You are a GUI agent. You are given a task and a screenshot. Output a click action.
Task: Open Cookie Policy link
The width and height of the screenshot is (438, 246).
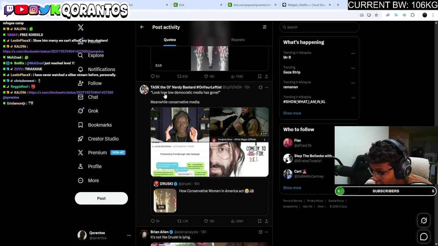(336, 201)
